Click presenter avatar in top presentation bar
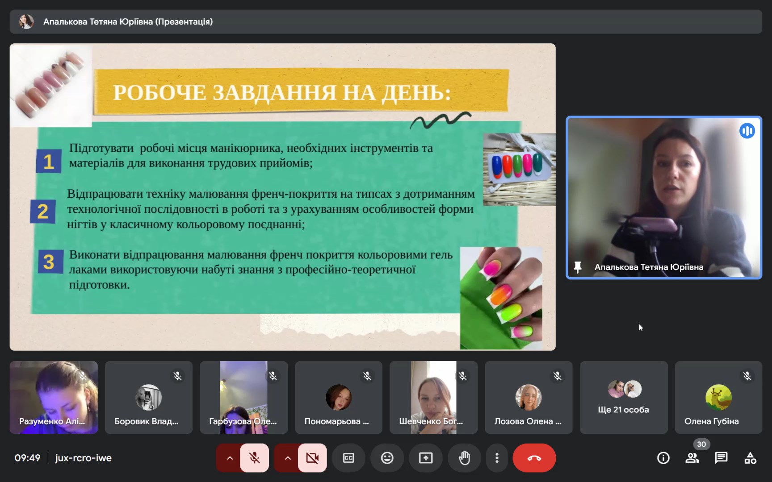This screenshot has height=482, width=772. click(26, 21)
